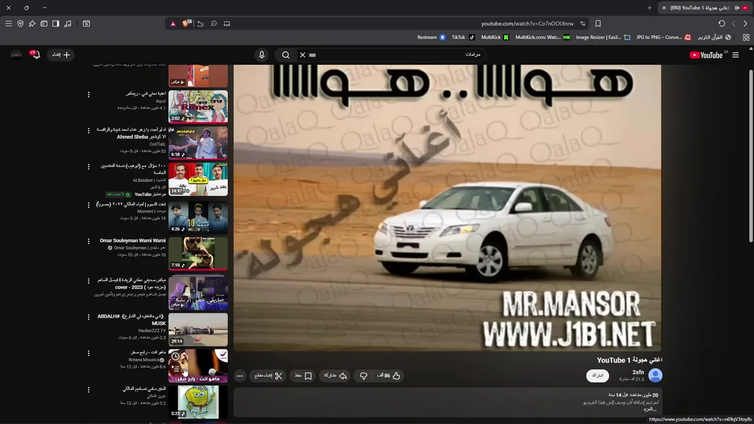Open Omar Souleyman Warni Warni video title
Screen dimensions: 754x424
pos(133,241)
